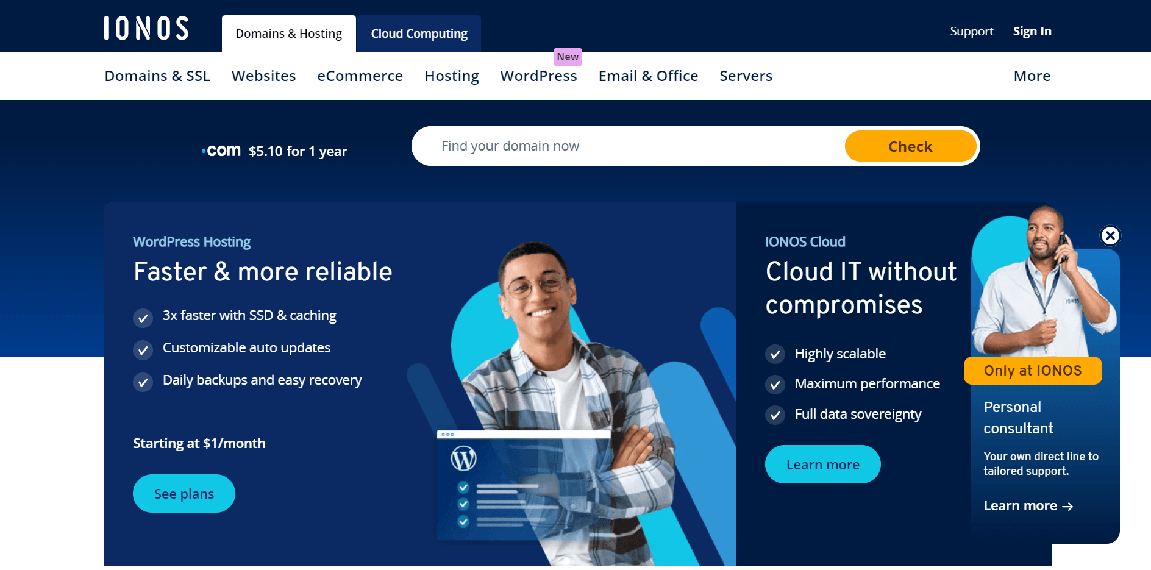The width and height of the screenshot is (1151, 570).
Task: Click the See plans button
Action: coord(184,494)
